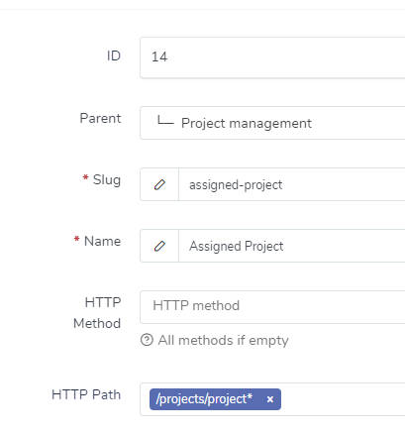Click the pencil icon beside Name field
This screenshot has width=405, height=434.
coord(159,246)
